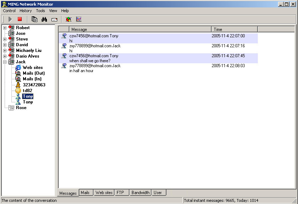Click the line graph bandwidth icon

tap(79, 19)
